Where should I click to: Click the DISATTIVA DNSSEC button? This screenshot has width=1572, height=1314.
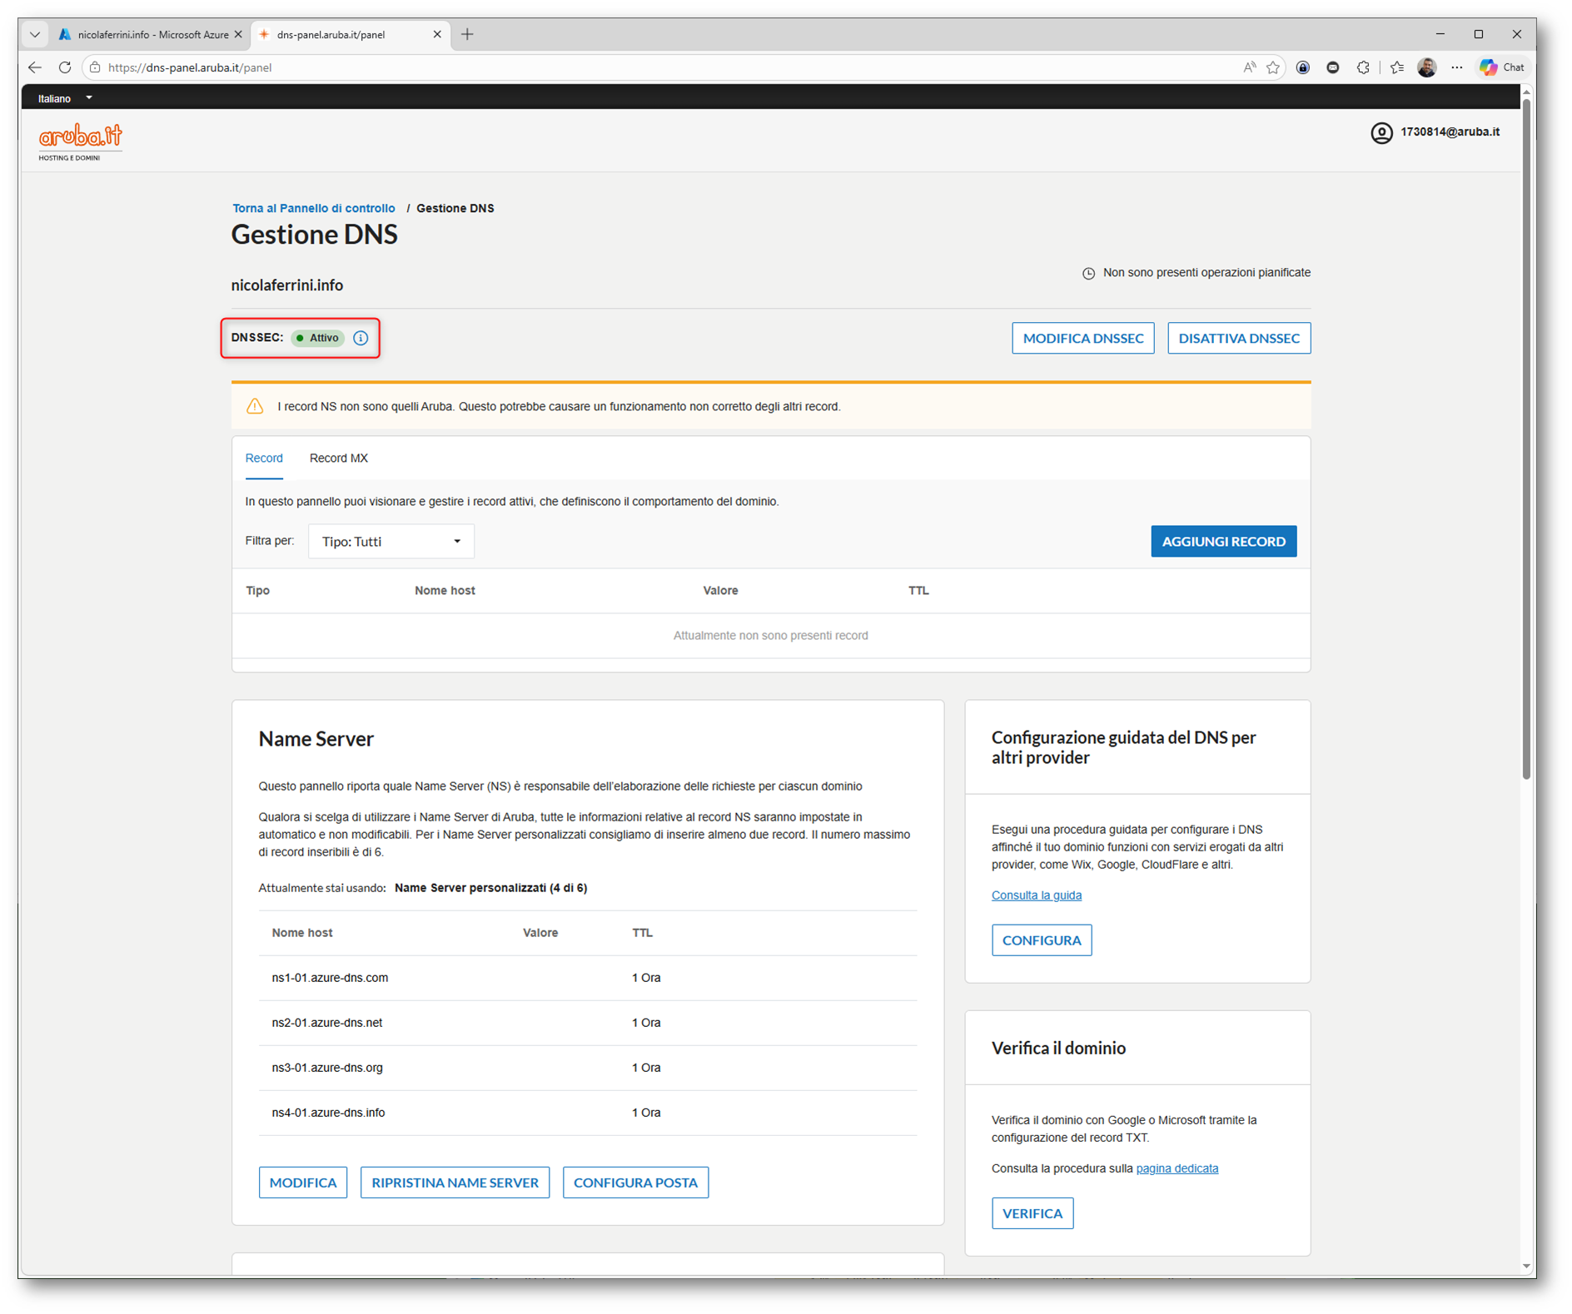(1238, 338)
